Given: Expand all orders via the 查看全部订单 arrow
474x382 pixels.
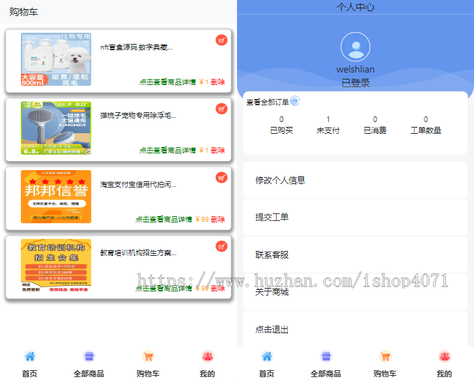Looking at the screenshot, I should (295, 102).
